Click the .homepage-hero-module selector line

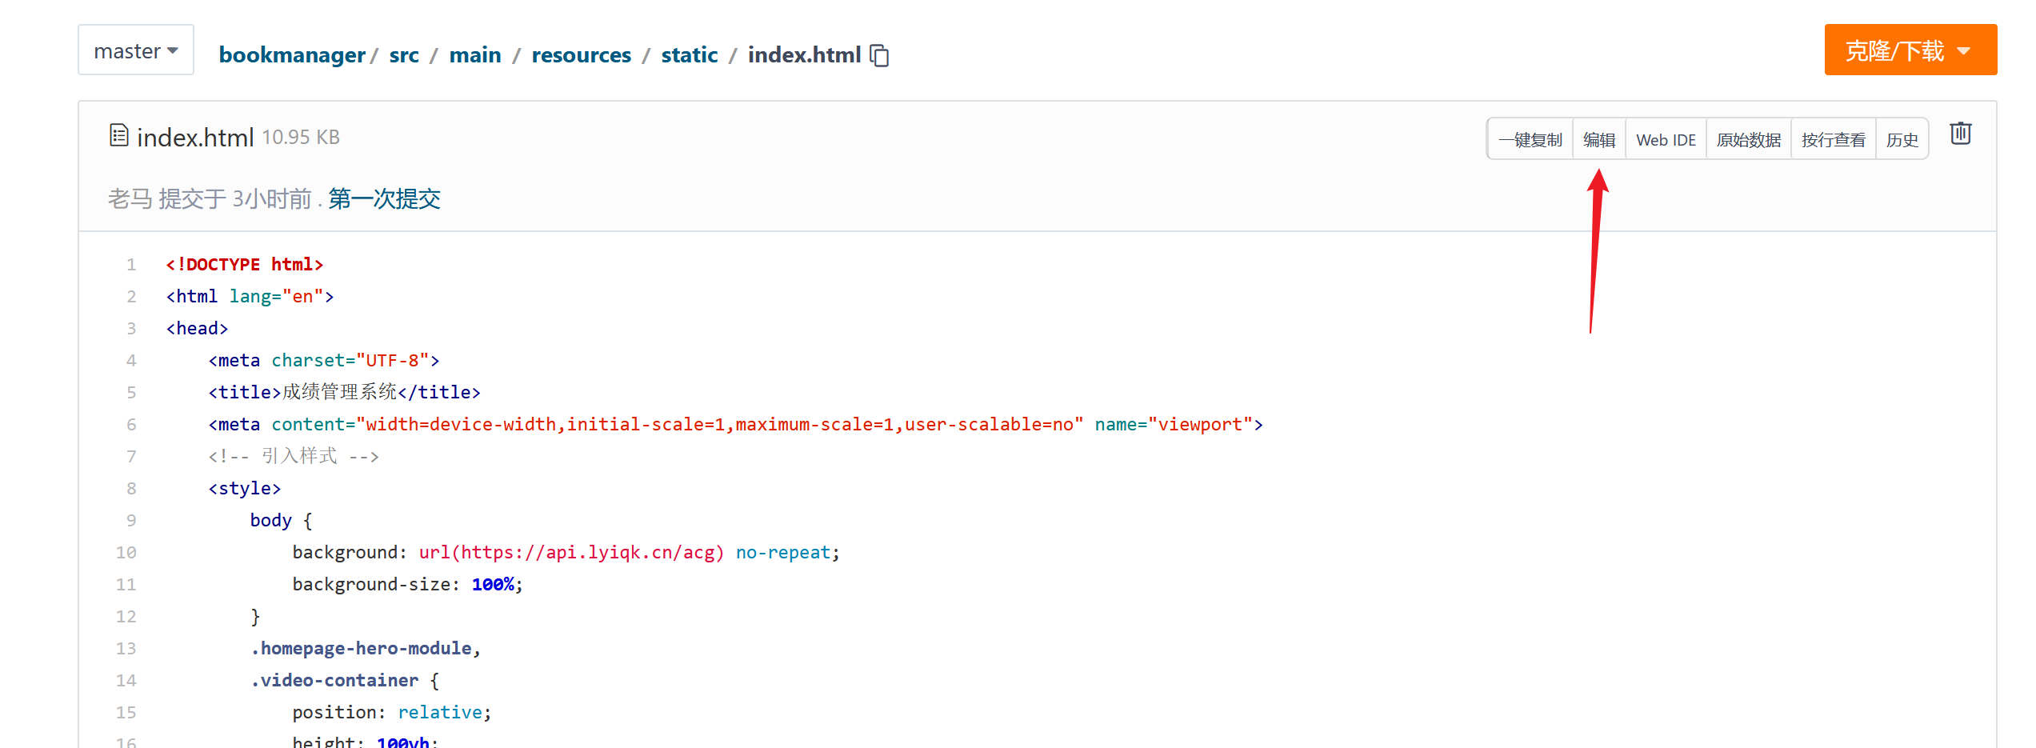[x=366, y=648]
